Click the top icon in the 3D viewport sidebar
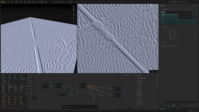 [74, 7]
